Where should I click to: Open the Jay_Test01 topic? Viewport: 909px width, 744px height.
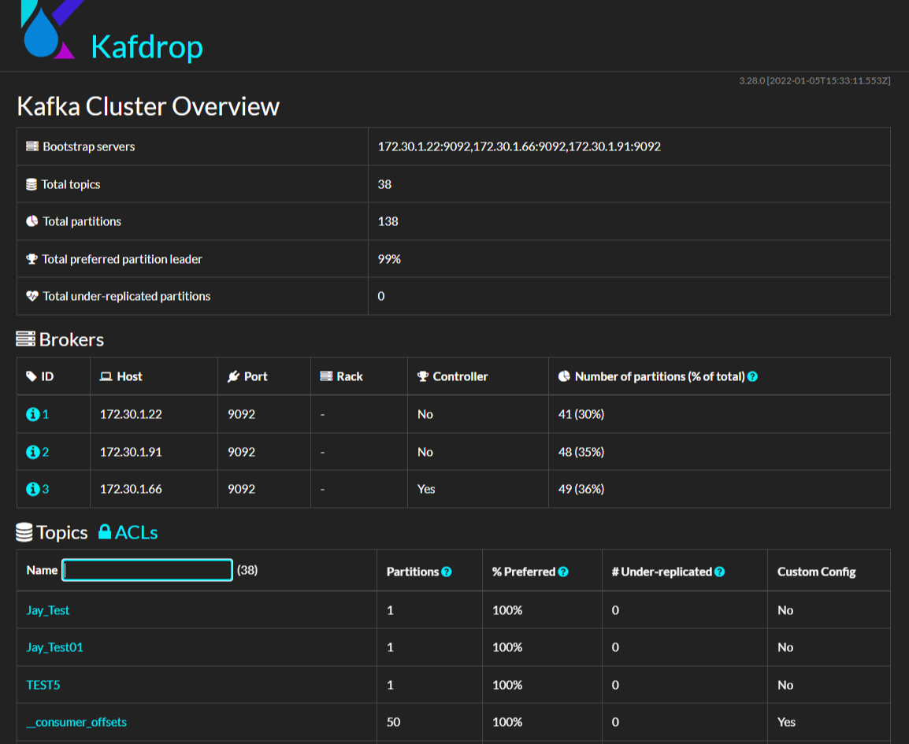point(54,647)
